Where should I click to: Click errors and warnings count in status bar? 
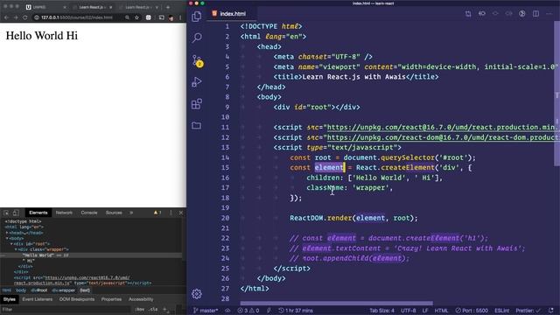click(248, 311)
